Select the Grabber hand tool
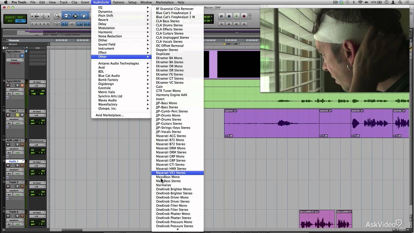 click(83, 16)
